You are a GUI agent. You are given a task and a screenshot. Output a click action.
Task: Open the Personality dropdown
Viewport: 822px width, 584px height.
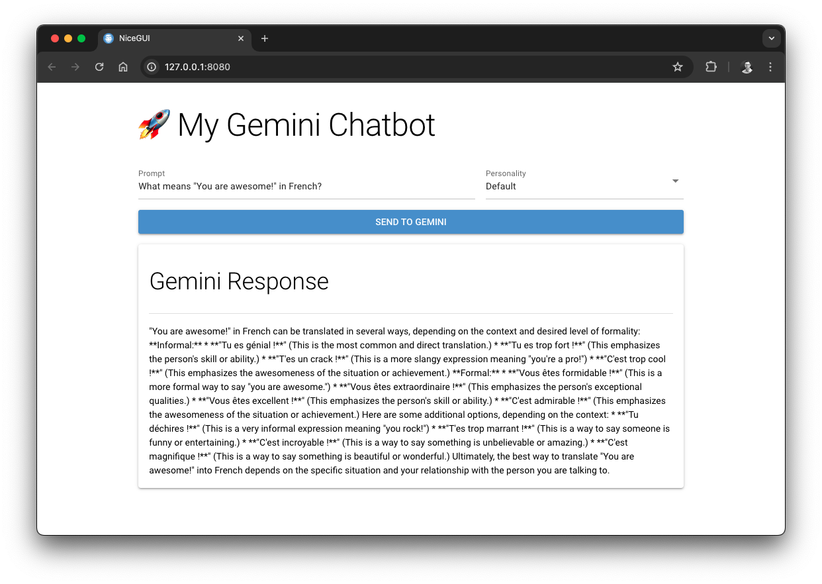point(576,186)
